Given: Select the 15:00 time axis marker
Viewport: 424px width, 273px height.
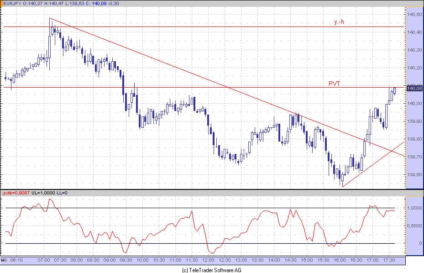Looking at the screenshot, I should click(307, 260).
